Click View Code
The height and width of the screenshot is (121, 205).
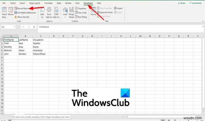click(x=81, y=13)
